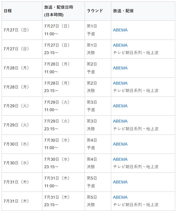This screenshot has height=211, width=177.
Task: Click the 7月28日 11:00～ broadcast time cell
Action: [x=63, y=68]
